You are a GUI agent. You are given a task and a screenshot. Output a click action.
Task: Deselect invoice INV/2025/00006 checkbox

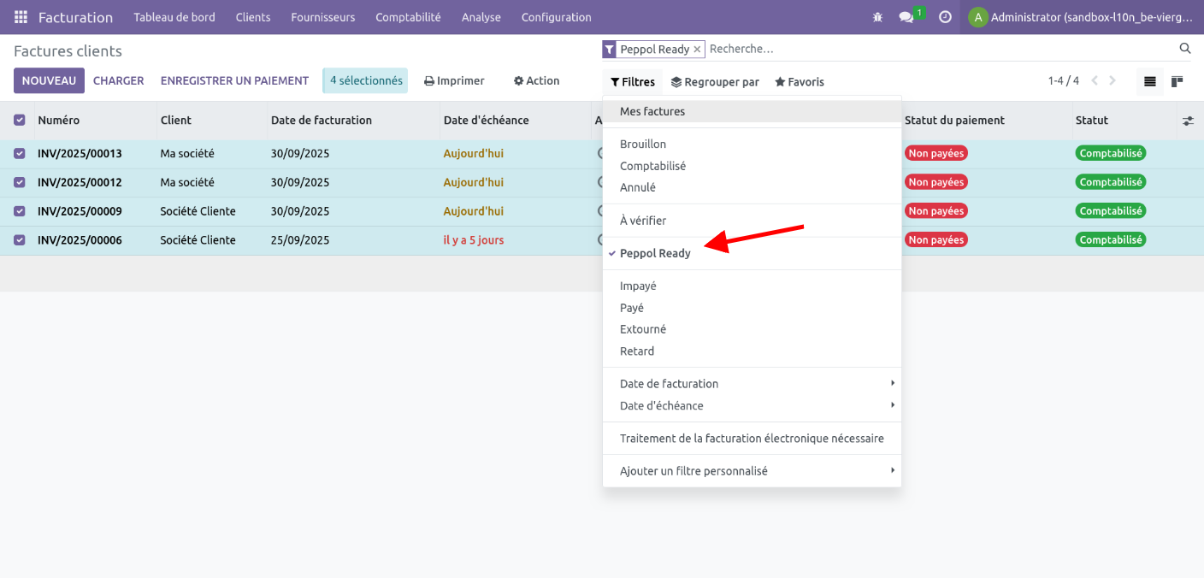tap(20, 240)
